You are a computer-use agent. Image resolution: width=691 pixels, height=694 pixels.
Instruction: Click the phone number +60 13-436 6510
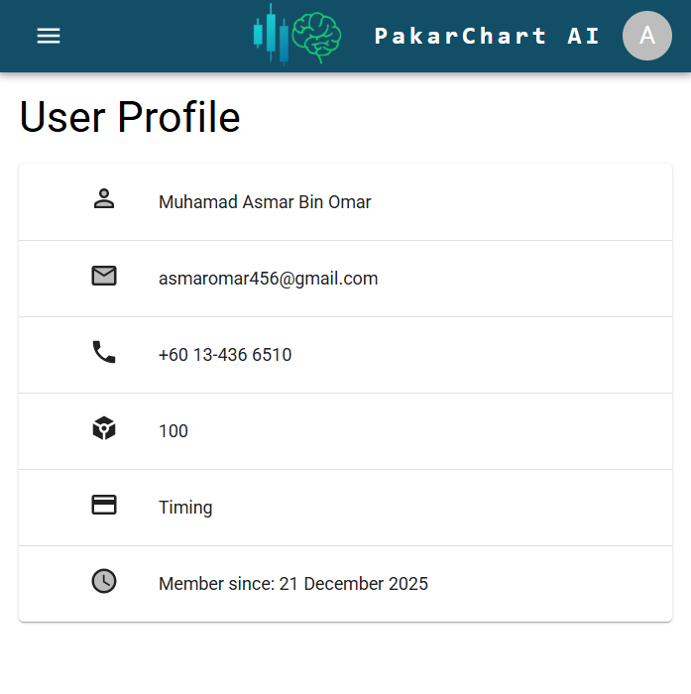point(225,355)
